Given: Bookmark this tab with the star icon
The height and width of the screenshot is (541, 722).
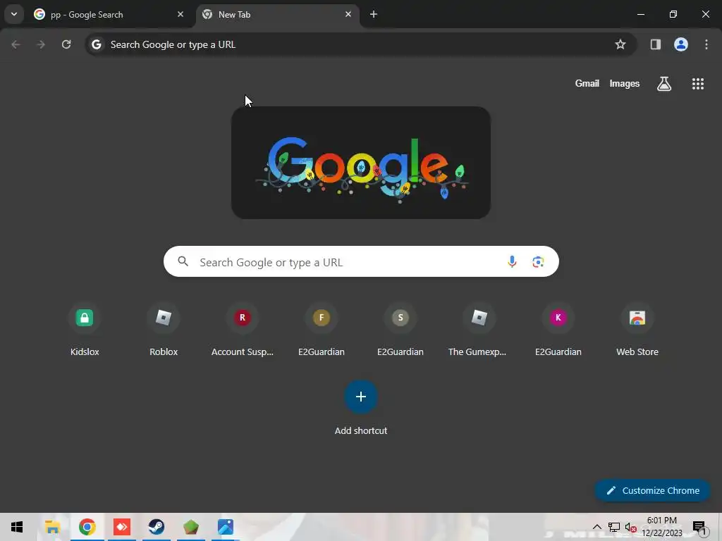Looking at the screenshot, I should tap(620, 44).
